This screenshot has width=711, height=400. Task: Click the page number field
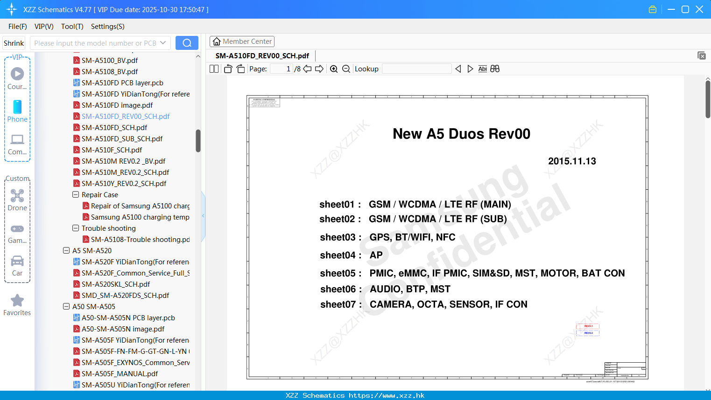282,69
